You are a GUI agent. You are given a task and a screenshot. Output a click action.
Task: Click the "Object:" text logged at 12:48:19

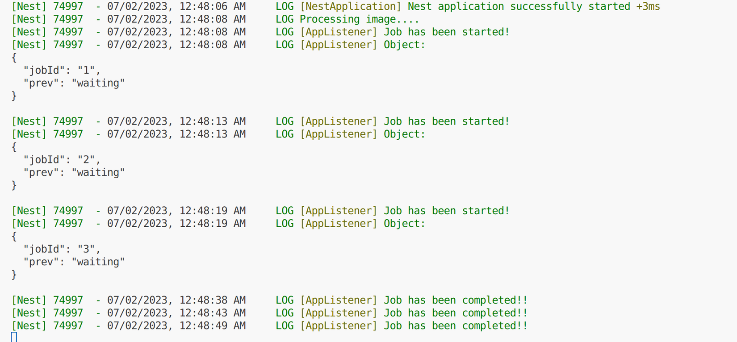pyautogui.click(x=405, y=224)
